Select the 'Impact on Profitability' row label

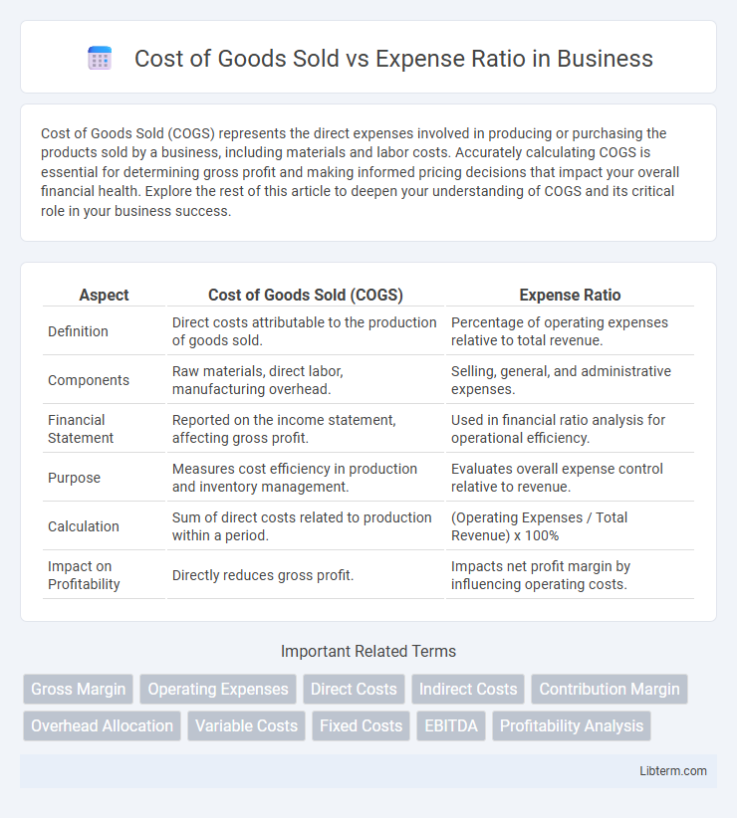pyautogui.click(x=84, y=575)
